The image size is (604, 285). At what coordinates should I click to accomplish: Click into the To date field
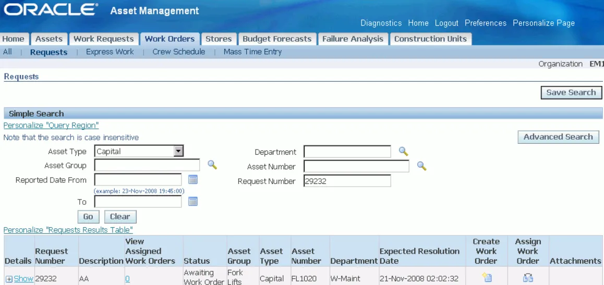pos(138,202)
